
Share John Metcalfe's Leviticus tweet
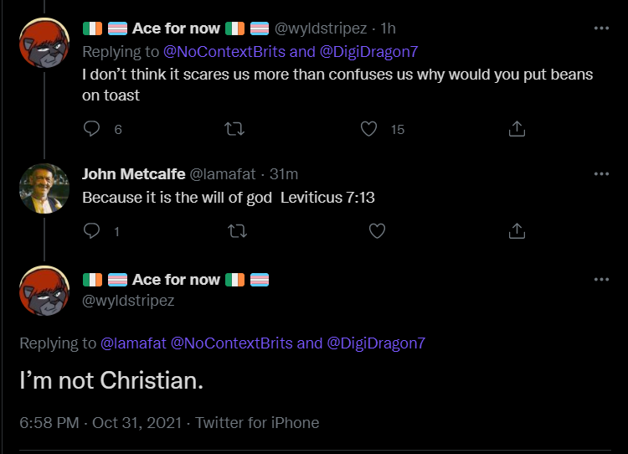click(517, 231)
